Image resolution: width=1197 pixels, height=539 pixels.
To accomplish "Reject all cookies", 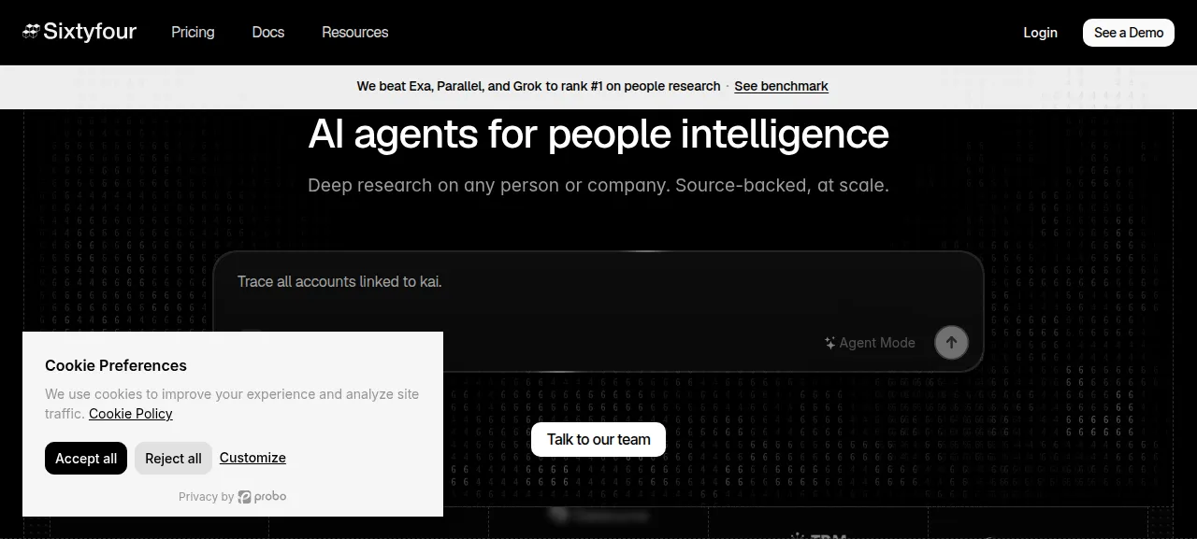I will coord(173,459).
